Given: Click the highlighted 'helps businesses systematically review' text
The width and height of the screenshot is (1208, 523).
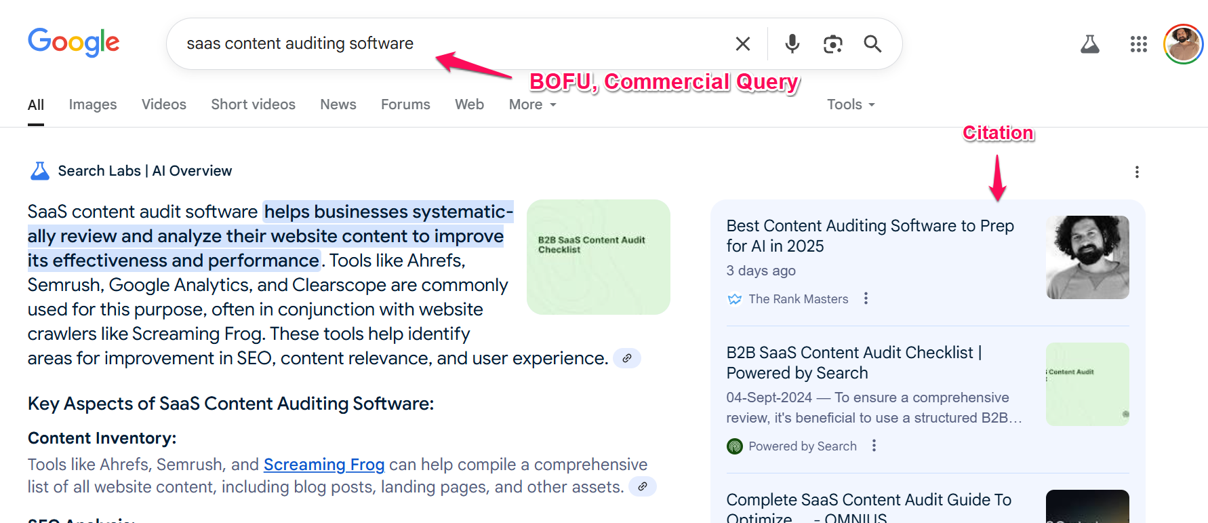Looking at the screenshot, I should 270,236.
